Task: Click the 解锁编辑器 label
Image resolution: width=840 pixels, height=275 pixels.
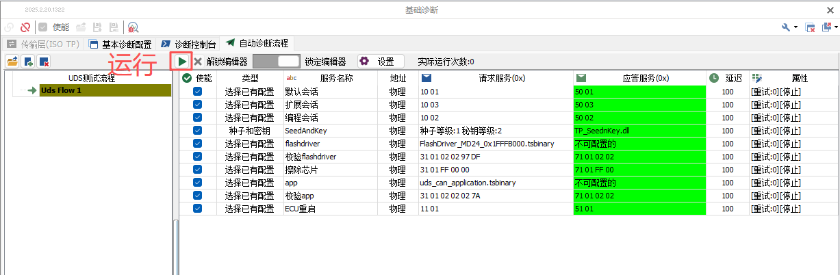Action: (x=227, y=62)
